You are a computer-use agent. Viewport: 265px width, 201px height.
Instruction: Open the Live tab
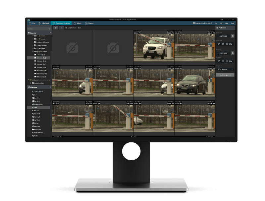coord(32,23)
